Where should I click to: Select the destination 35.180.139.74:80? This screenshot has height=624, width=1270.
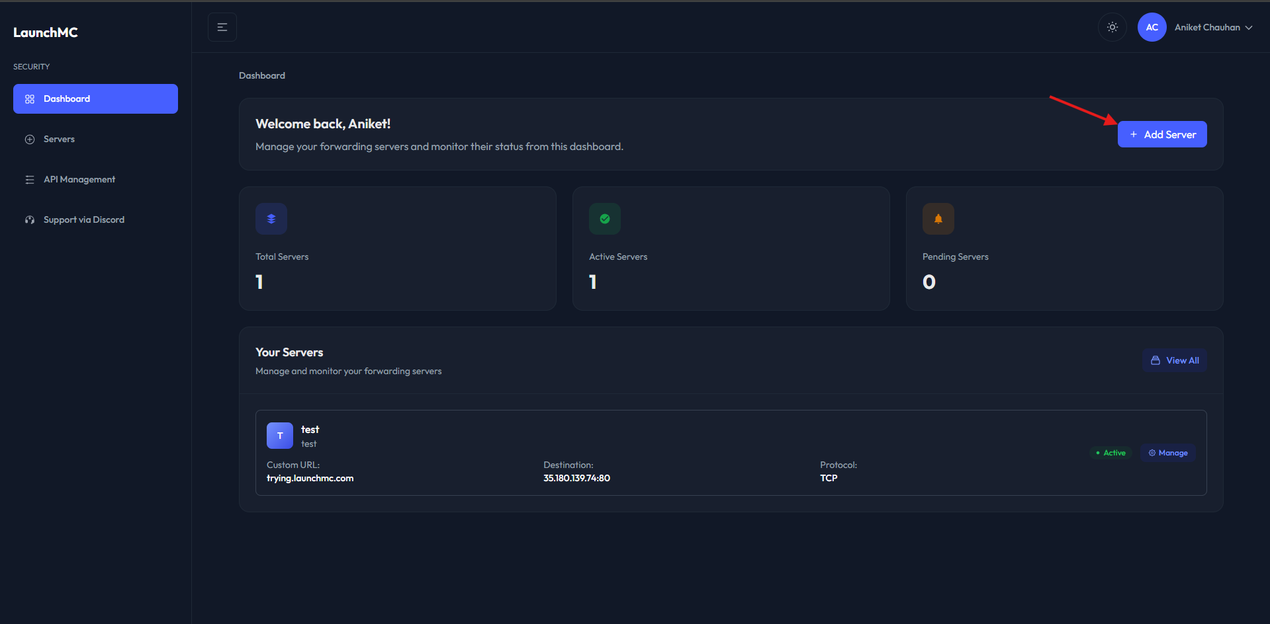point(576,478)
